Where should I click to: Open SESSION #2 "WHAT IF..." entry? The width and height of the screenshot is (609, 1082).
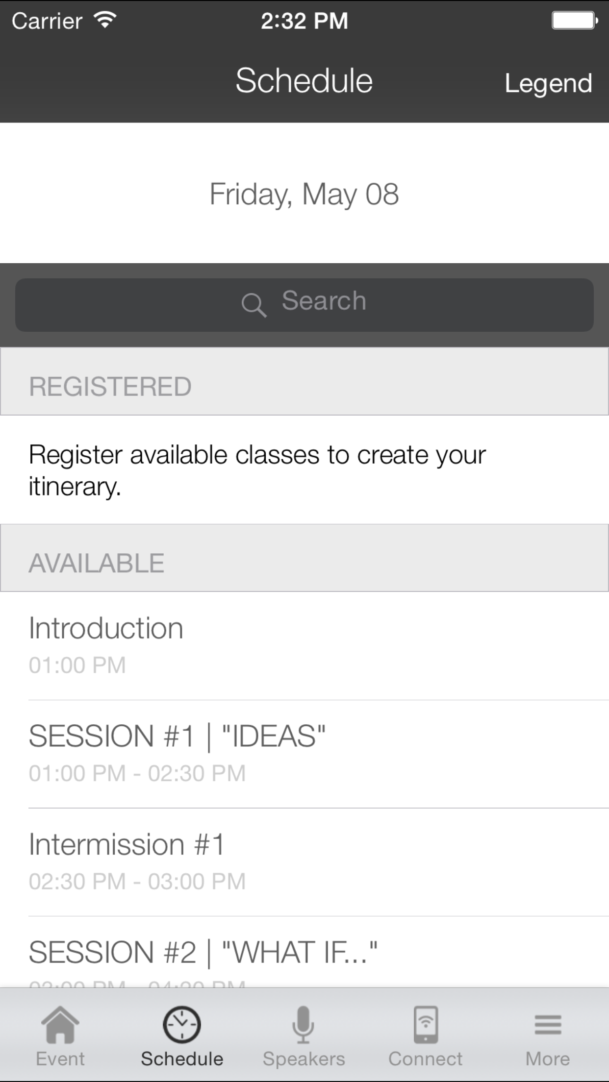coord(304,952)
